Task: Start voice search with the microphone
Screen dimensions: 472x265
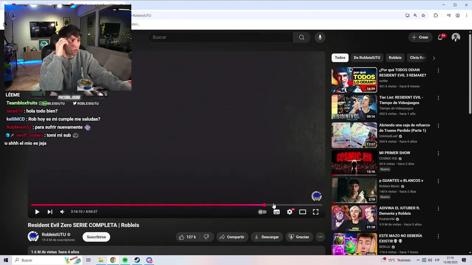Action: click(320, 37)
